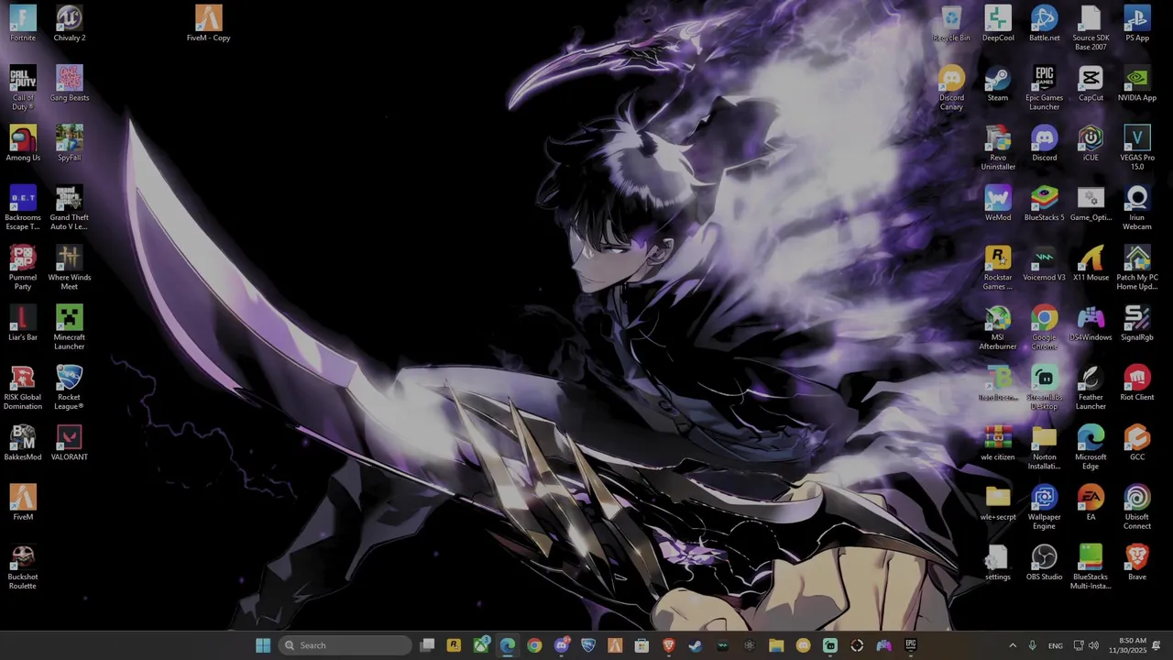Select the Feather Launcher icon
The image size is (1173, 660).
(x=1091, y=388)
